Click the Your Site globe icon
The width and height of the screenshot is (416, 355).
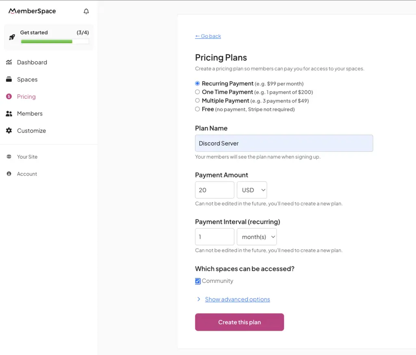9,157
